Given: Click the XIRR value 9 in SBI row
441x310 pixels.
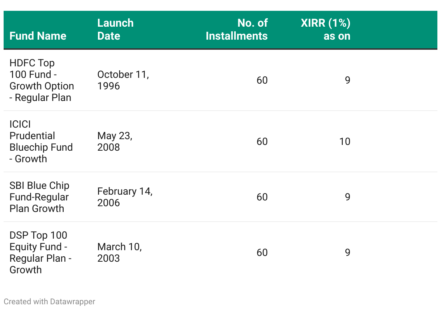Looking at the screenshot, I should [347, 197].
